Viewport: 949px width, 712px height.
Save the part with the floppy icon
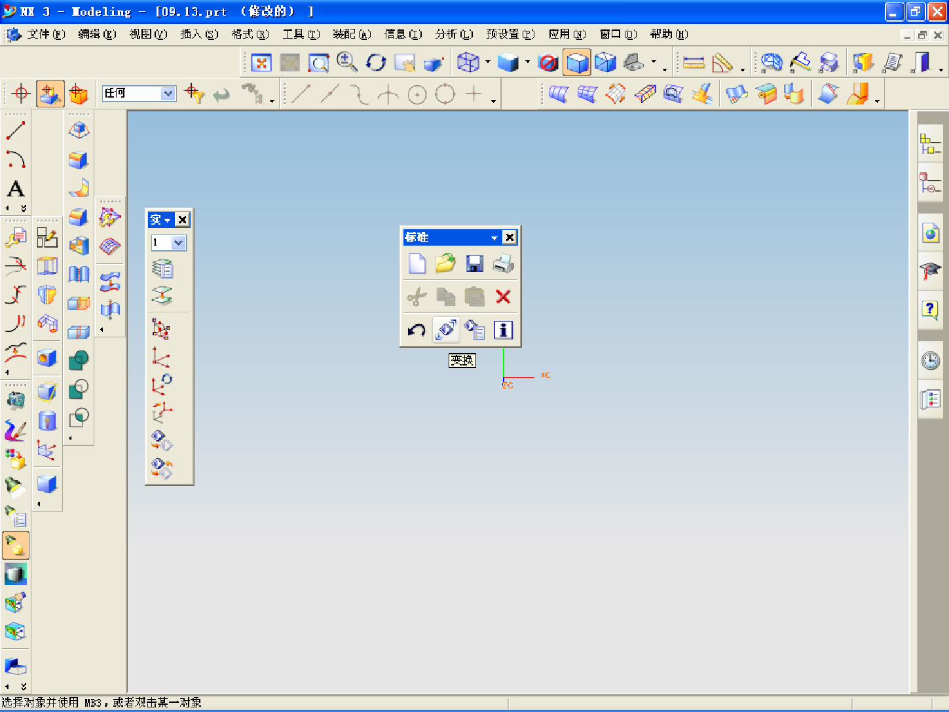pyautogui.click(x=474, y=263)
